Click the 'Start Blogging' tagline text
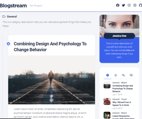 36,6
